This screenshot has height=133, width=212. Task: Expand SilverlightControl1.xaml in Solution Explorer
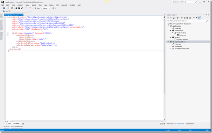(170, 48)
